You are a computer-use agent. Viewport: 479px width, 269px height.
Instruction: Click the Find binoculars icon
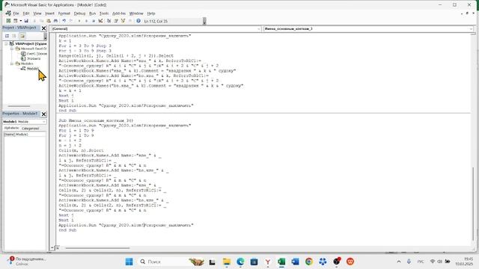click(x=55, y=21)
